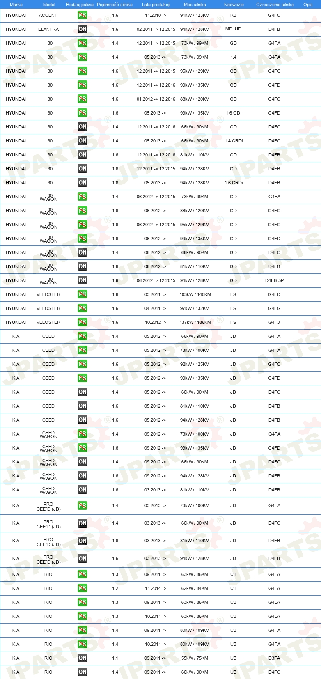Click ON icon in Pro Cee'd 81kW / 110KM row

coord(83,541)
